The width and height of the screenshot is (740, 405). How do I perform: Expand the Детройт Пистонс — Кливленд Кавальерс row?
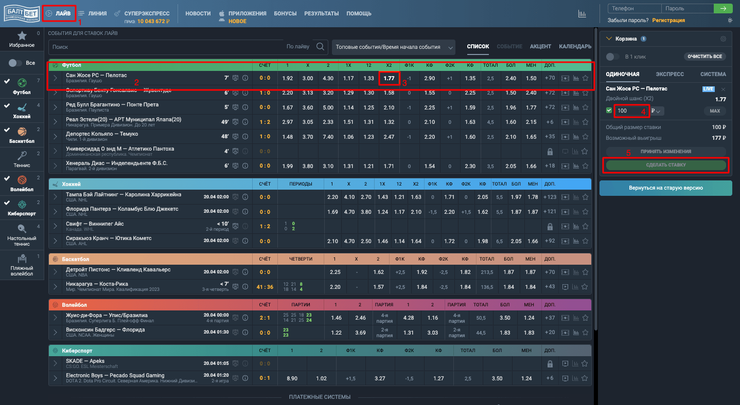pyautogui.click(x=56, y=272)
